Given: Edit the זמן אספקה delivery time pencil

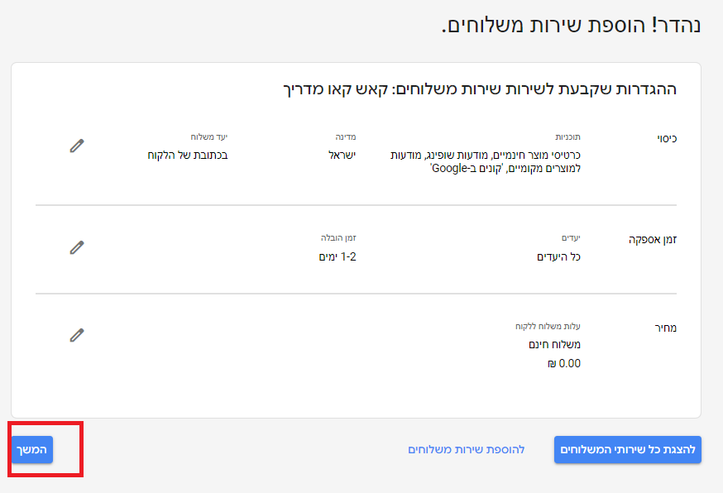Looking at the screenshot, I should (77, 247).
